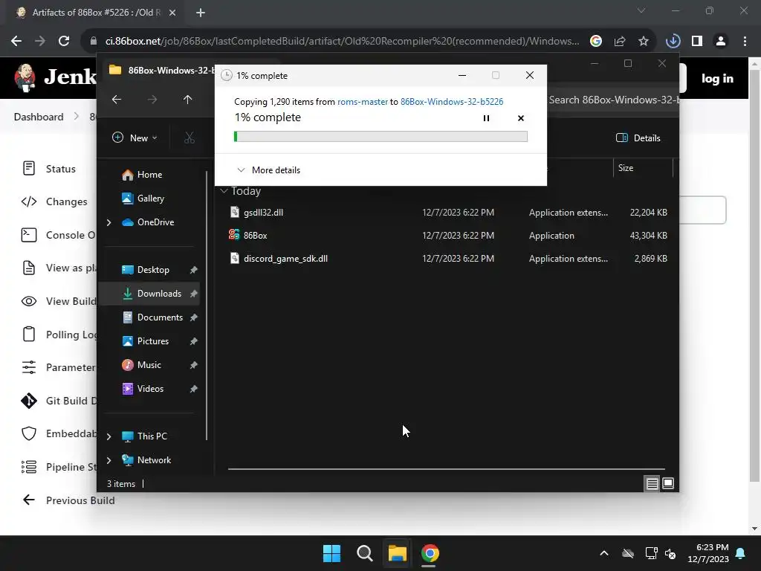The width and height of the screenshot is (761, 571).
Task: Go back in Chrome browser
Action: [16, 42]
